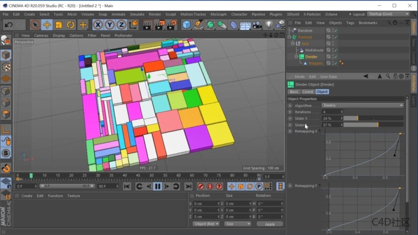
Task: Open the Layout dropdown showing Startup (User)
Action: pos(389,14)
